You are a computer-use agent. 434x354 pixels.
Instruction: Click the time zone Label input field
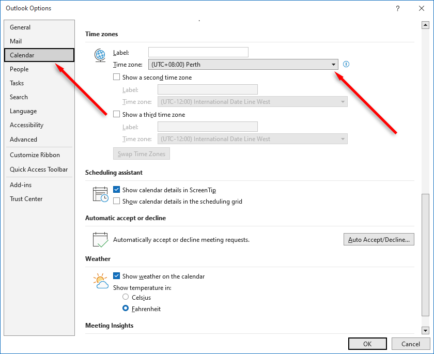pos(198,52)
